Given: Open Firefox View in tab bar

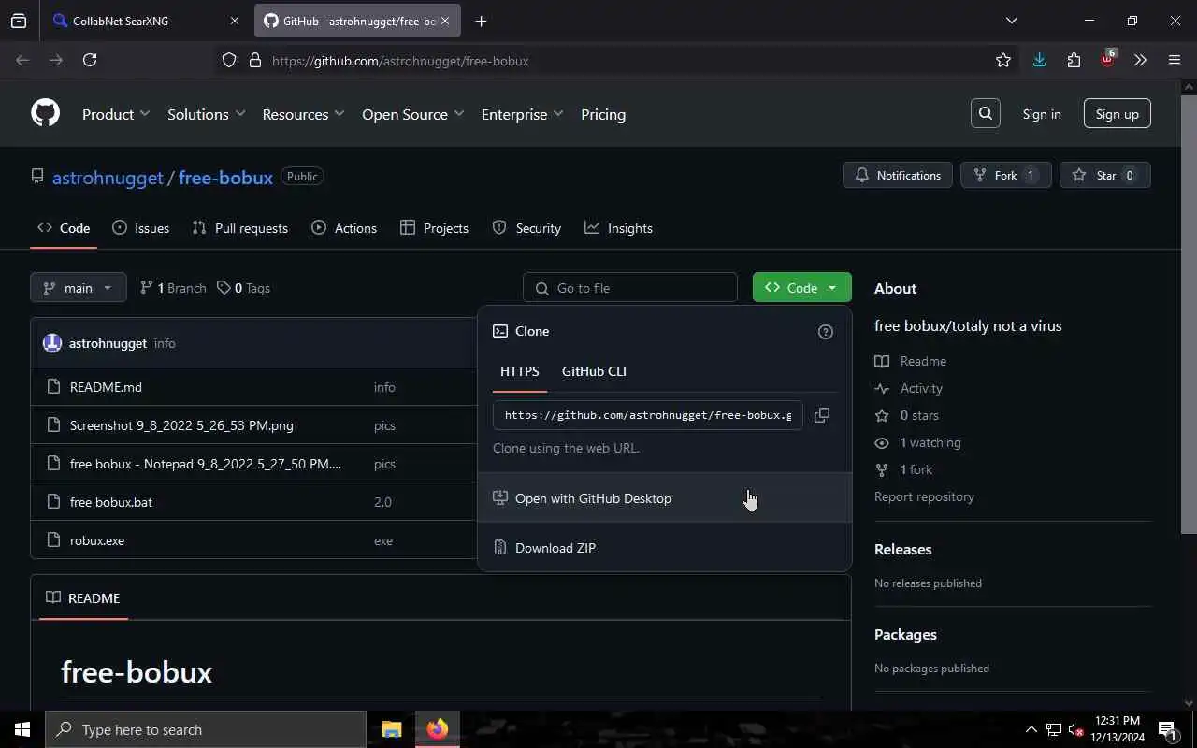Looking at the screenshot, I should point(19,21).
